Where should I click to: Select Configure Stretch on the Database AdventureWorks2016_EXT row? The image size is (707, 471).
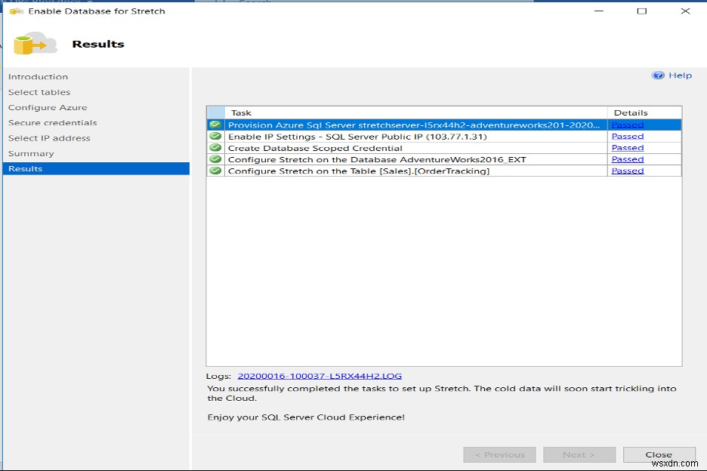tap(444, 159)
